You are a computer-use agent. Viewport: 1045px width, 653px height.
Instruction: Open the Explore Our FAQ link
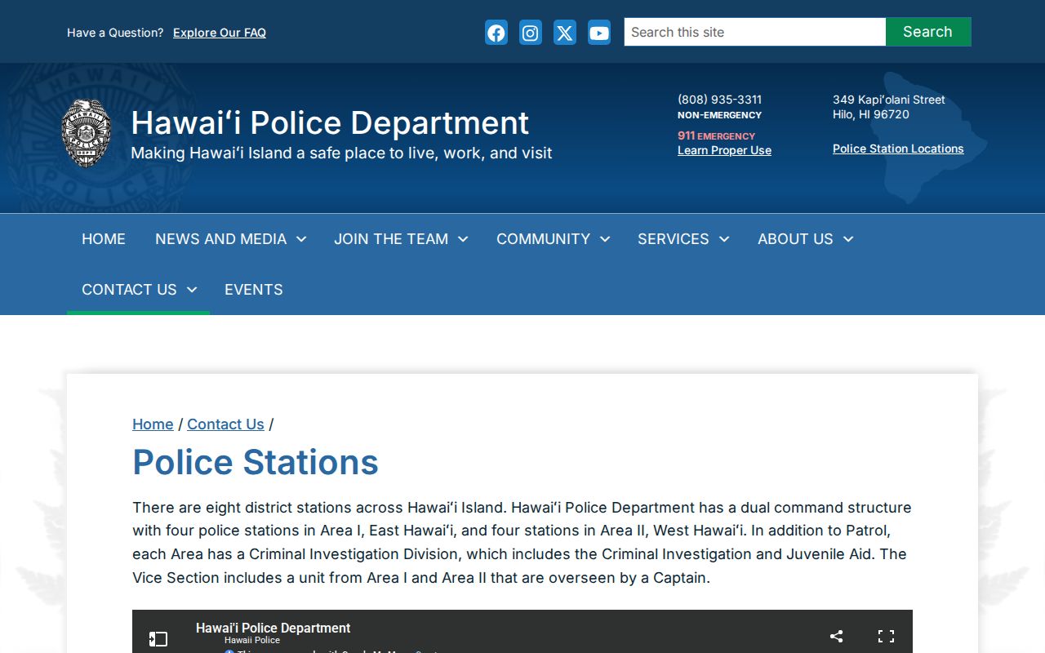pyautogui.click(x=220, y=33)
